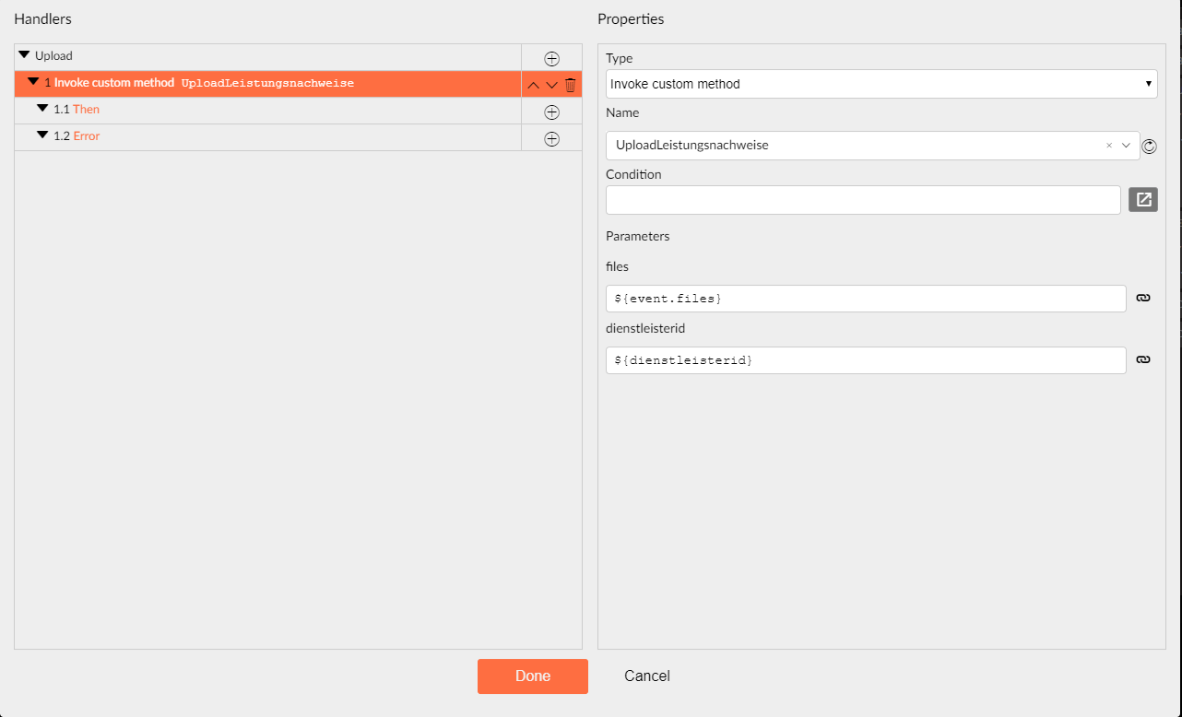This screenshot has width=1182, height=717.
Task: Select the Invoke custom method row
Action: pos(267,84)
